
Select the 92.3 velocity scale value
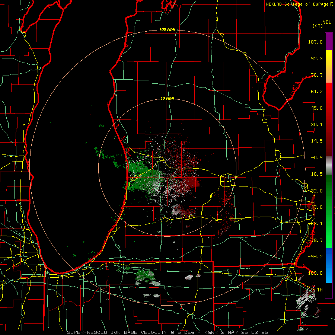(317, 58)
